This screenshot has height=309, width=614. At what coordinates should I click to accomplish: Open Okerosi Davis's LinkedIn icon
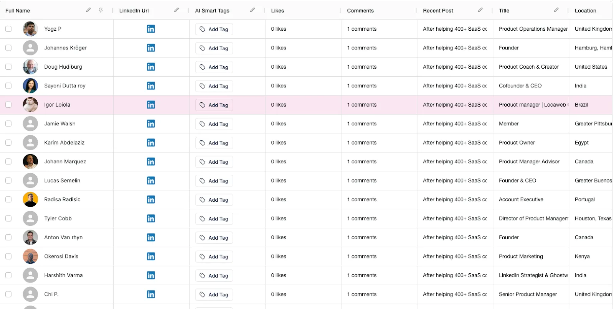click(x=151, y=256)
